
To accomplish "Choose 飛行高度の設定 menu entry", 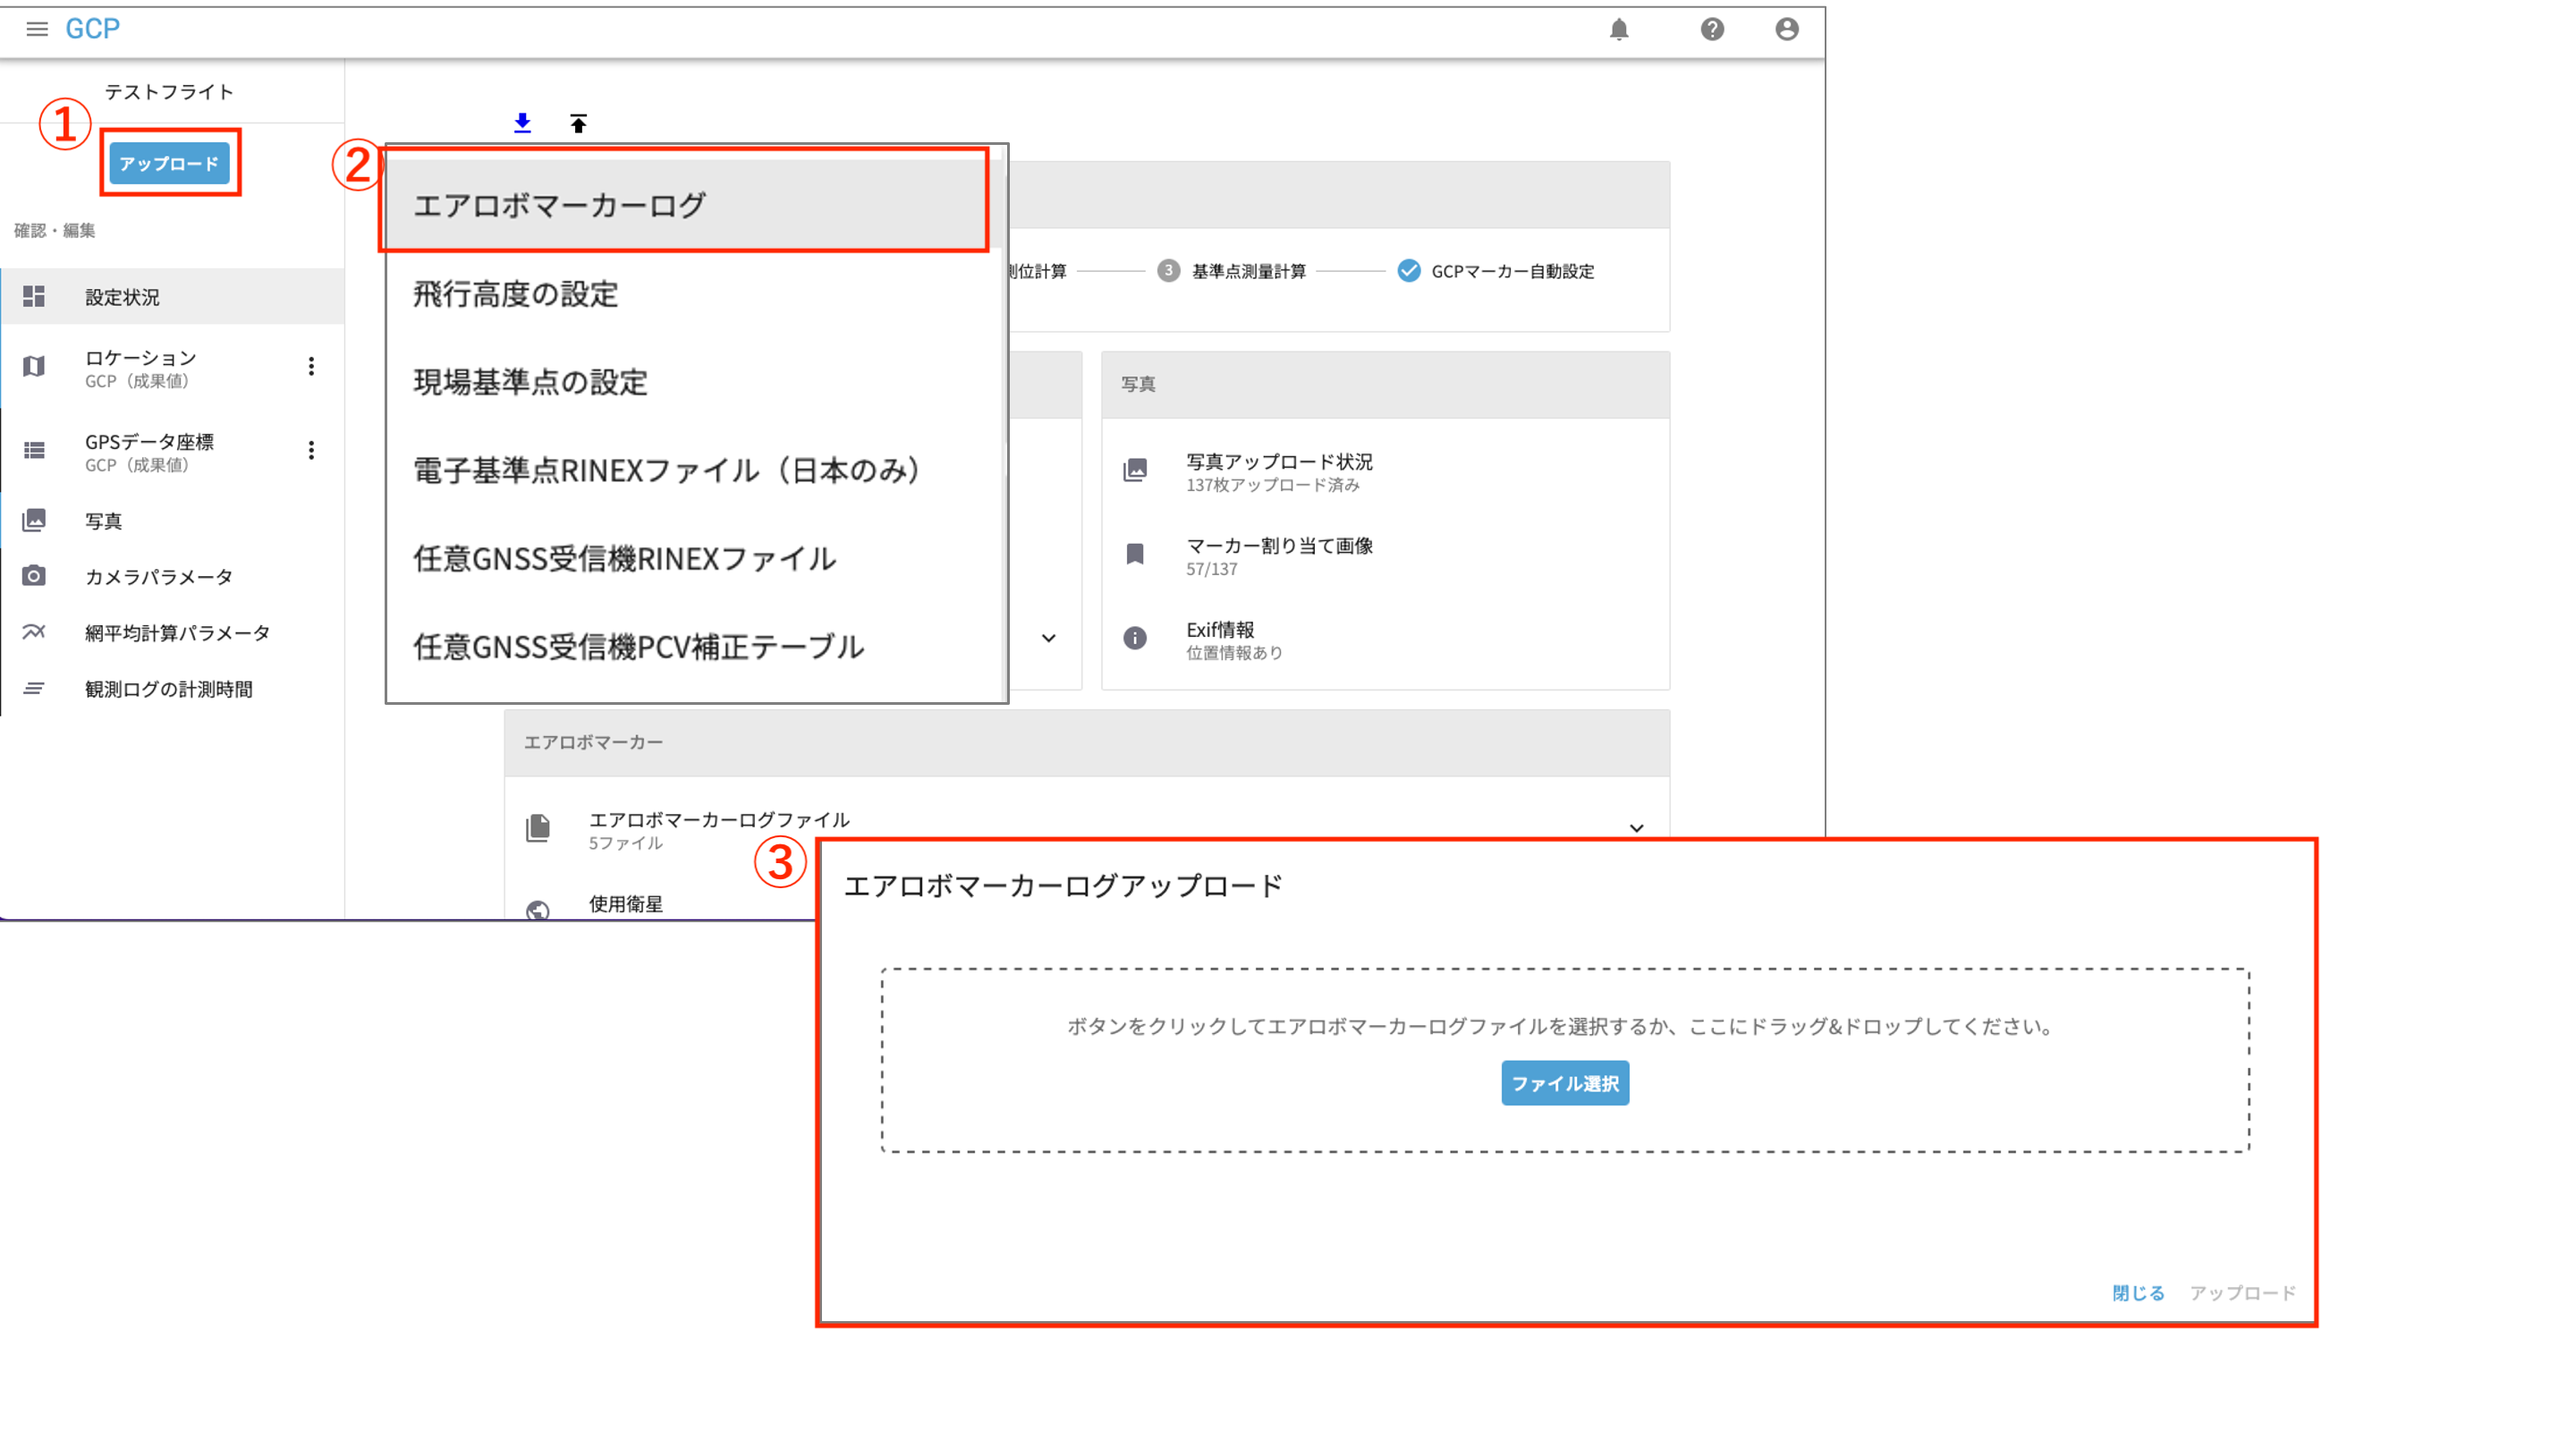I will click(516, 294).
